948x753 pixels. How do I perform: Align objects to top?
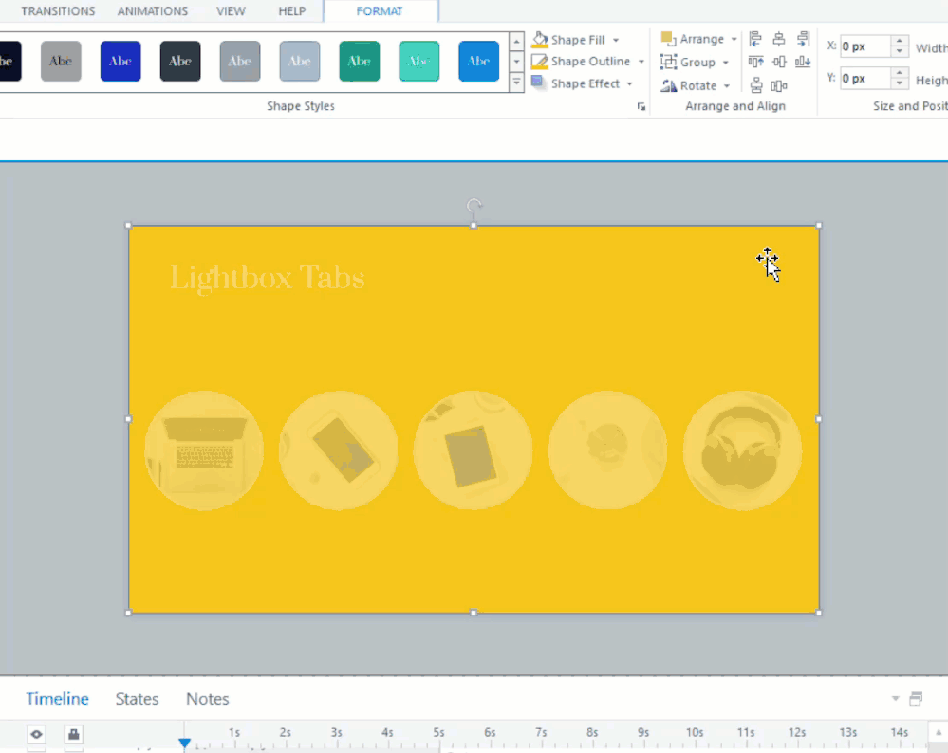tap(755, 62)
